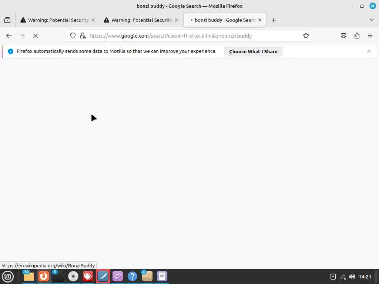Open the clock showing 14:21
Screen dimensions: 379x284
click(x=365, y=277)
